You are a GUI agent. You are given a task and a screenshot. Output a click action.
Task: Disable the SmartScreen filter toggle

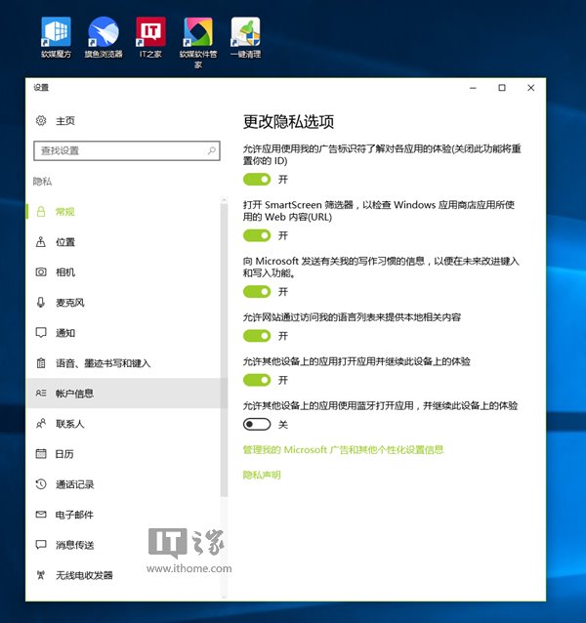[x=257, y=235]
